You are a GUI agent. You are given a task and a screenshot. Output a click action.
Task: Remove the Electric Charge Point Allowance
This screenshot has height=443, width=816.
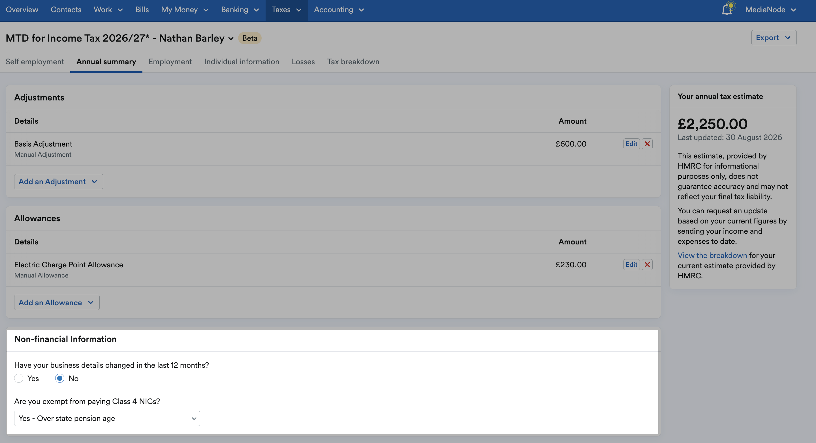coord(647,264)
